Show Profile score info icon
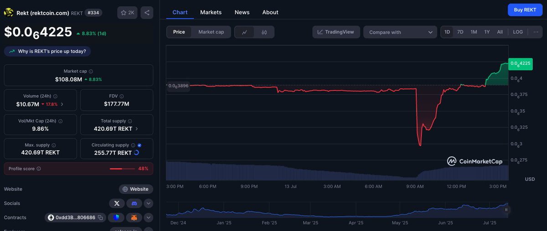Screen dimensions: 547x231 tap(39, 169)
